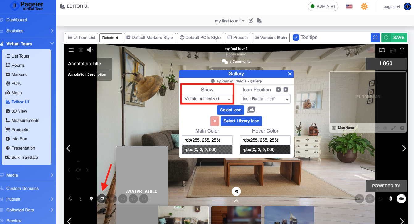Click the microphone icon in viewer
Screen dimensions: 414x224
click(x=70, y=199)
